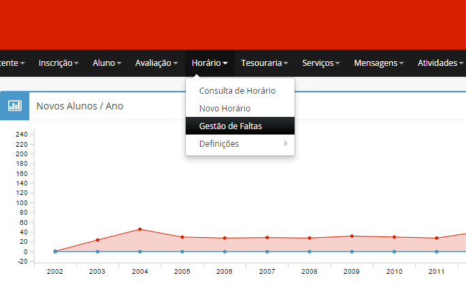Open the Atividades dropdown
Screen dimensions: 466x284
tap(440, 63)
